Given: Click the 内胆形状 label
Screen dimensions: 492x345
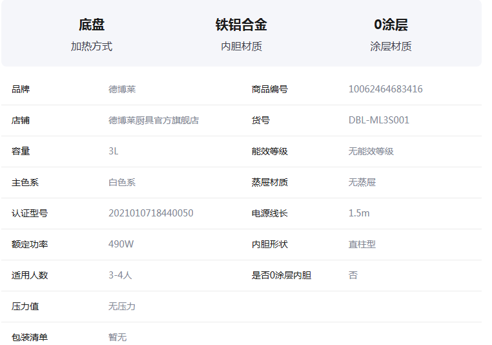Looking at the screenshot, I should click(x=269, y=245).
